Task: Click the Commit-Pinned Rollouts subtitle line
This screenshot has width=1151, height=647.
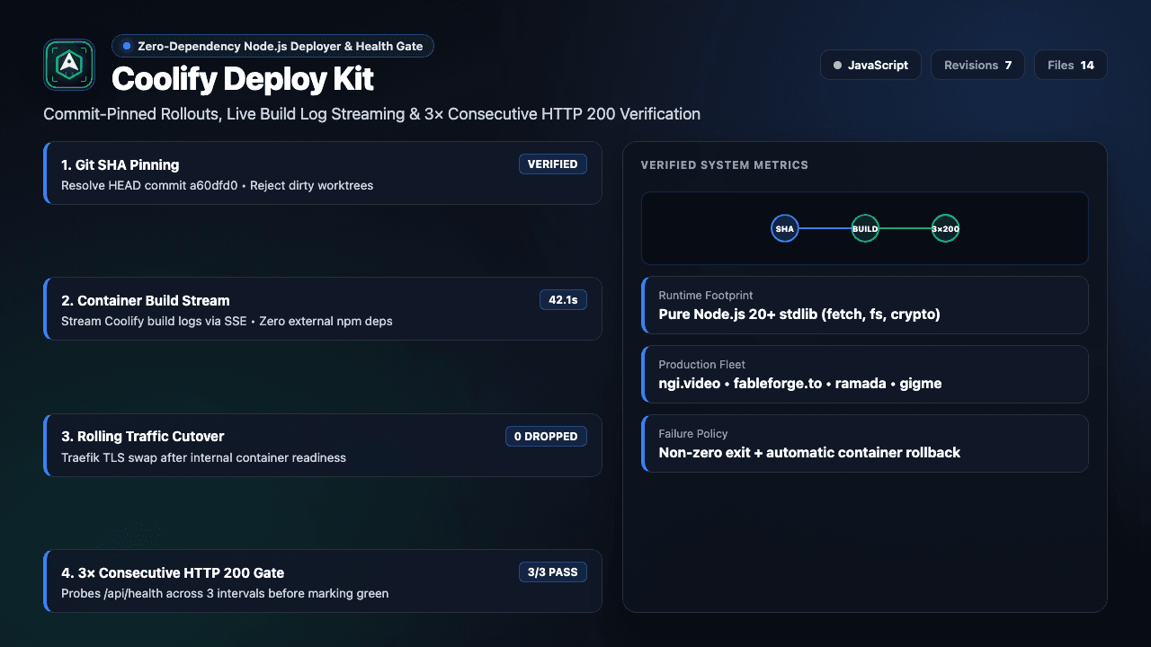Action: [x=371, y=114]
